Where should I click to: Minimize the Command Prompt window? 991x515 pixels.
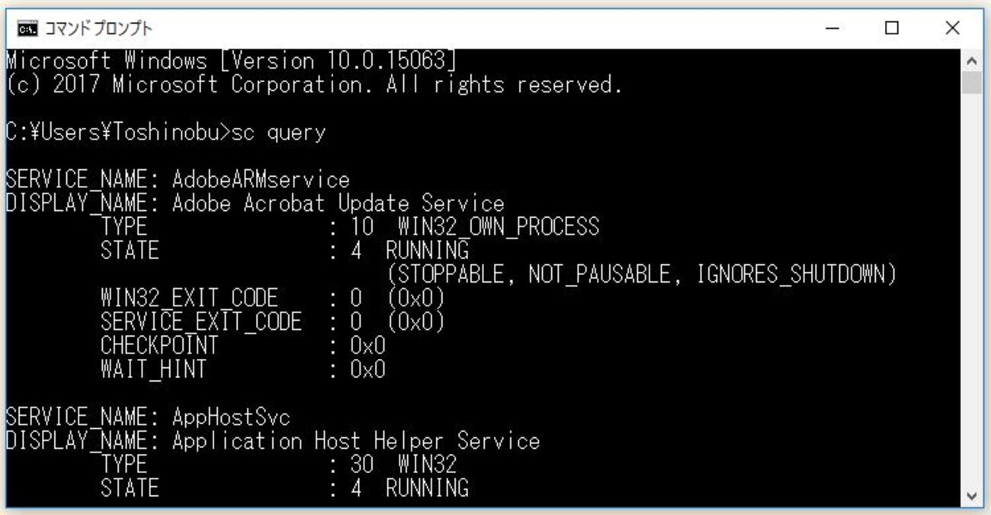tap(832, 29)
